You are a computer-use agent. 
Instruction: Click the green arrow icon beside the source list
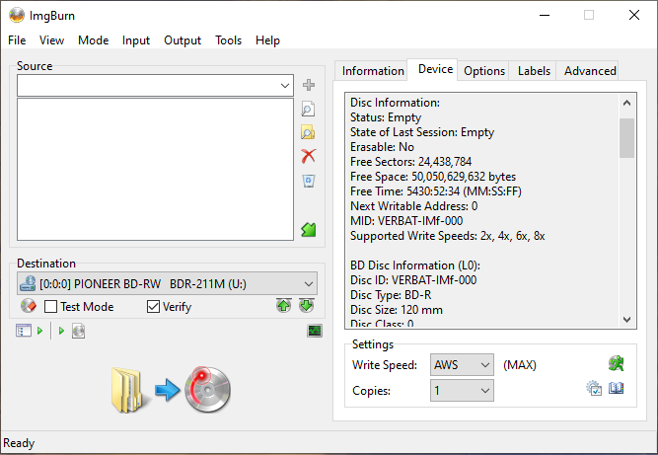pos(309,229)
